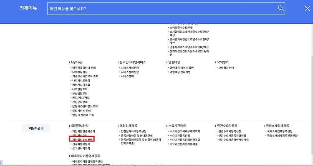Open 나의게시글조회 link

point(81,81)
